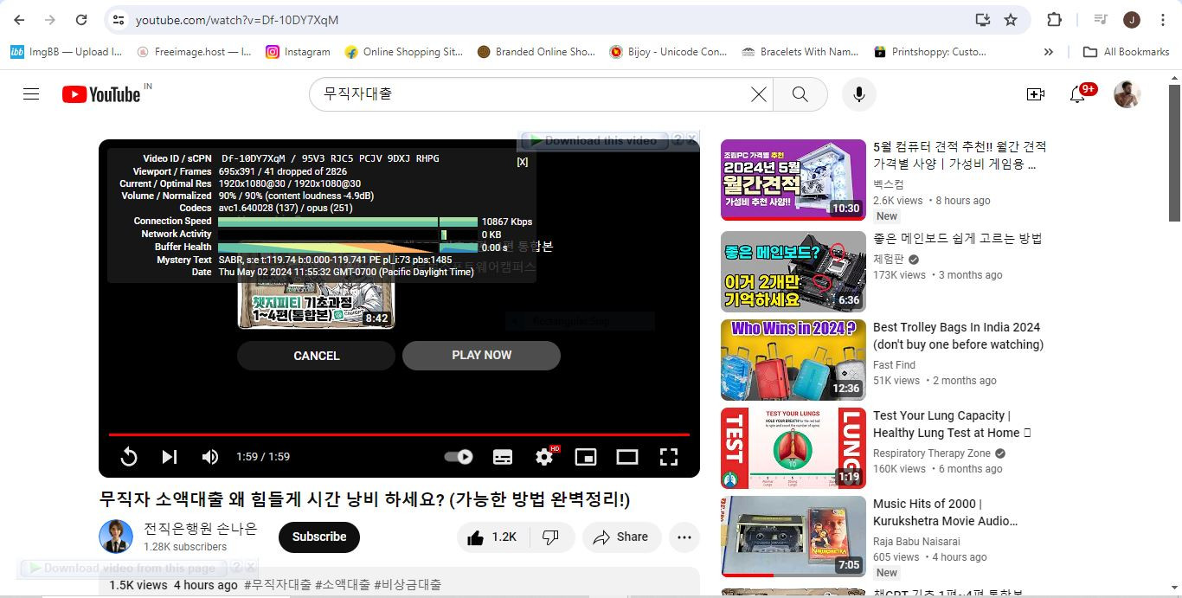
Task: Expand hidden bookmarks chevron
Action: tap(1048, 52)
